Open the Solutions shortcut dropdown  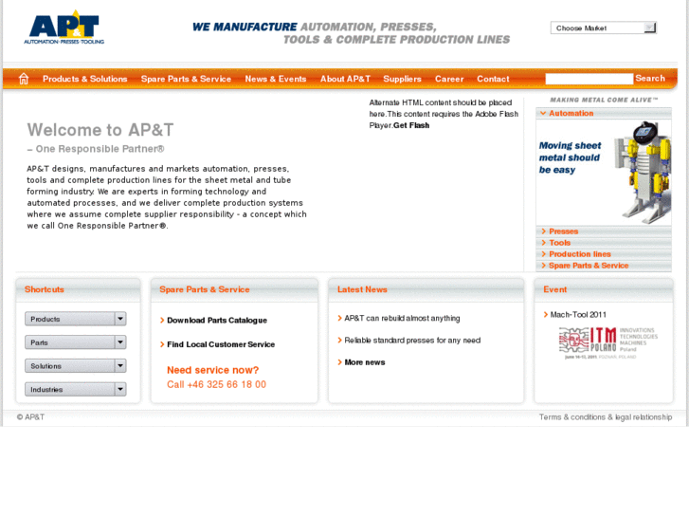tap(76, 366)
